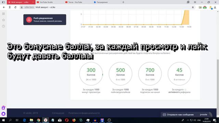Open the bookmarks collections icon in title bar
Screen dimensions: 219x123
[x=188, y=2]
